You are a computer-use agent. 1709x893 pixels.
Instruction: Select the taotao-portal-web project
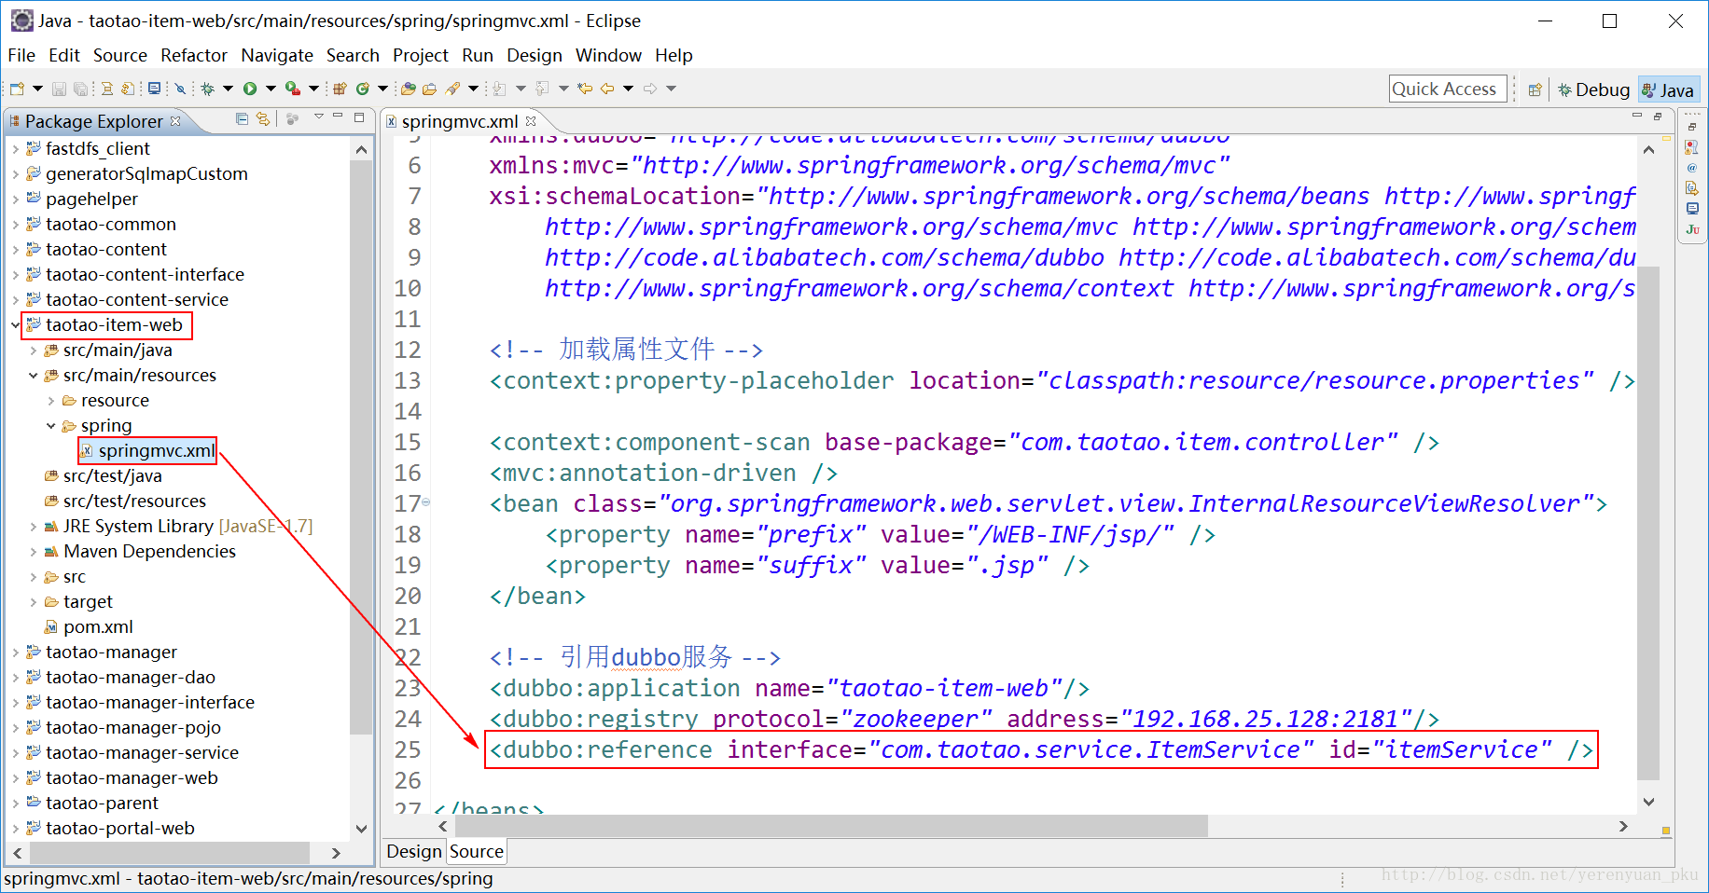(111, 829)
